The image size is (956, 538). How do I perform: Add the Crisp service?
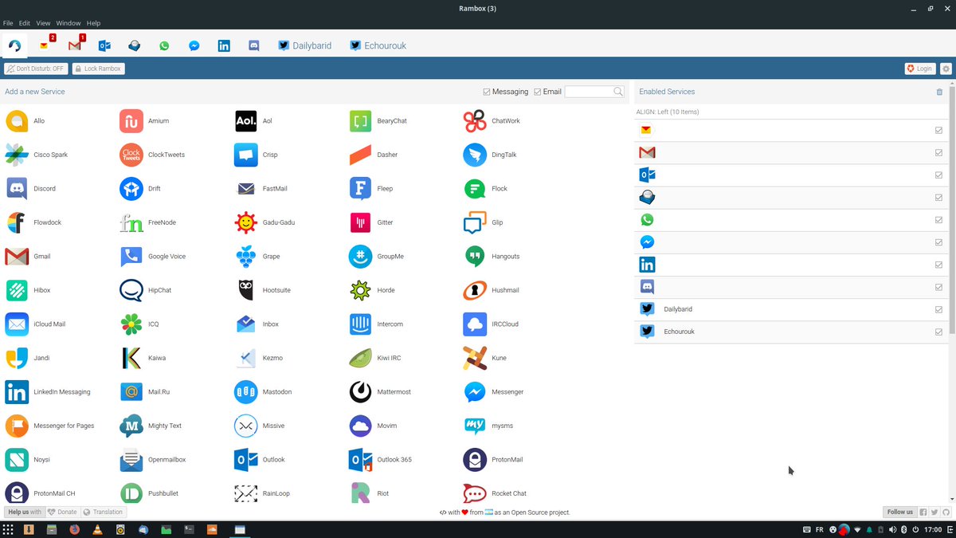tap(256, 155)
